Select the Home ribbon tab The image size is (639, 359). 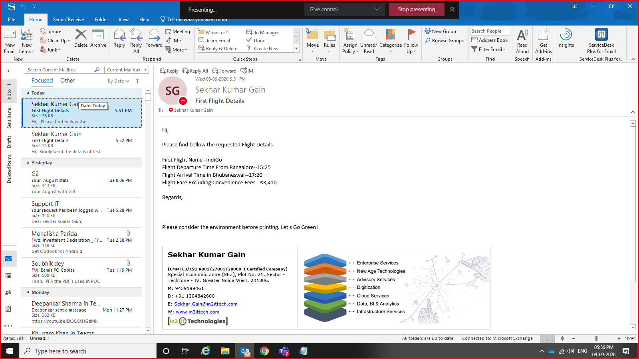(36, 19)
